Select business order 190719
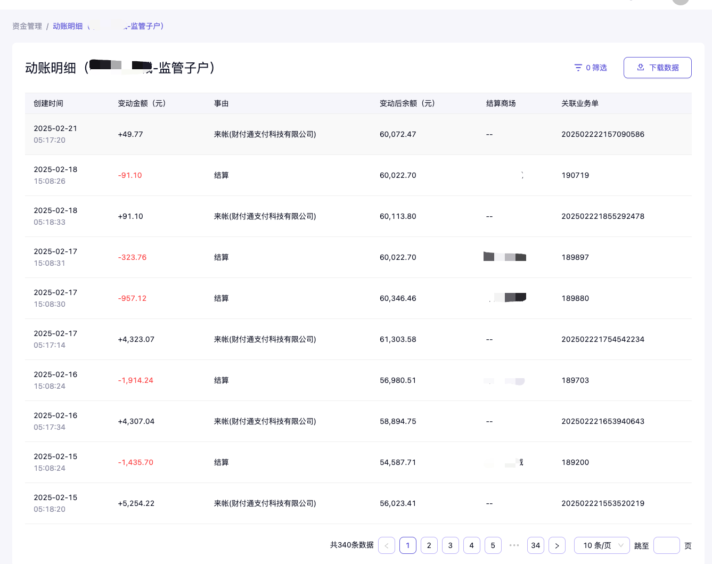This screenshot has width=712, height=564. tap(575, 175)
